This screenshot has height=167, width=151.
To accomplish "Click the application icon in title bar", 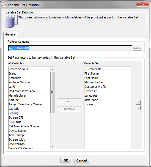I will [x=4, y=5].
